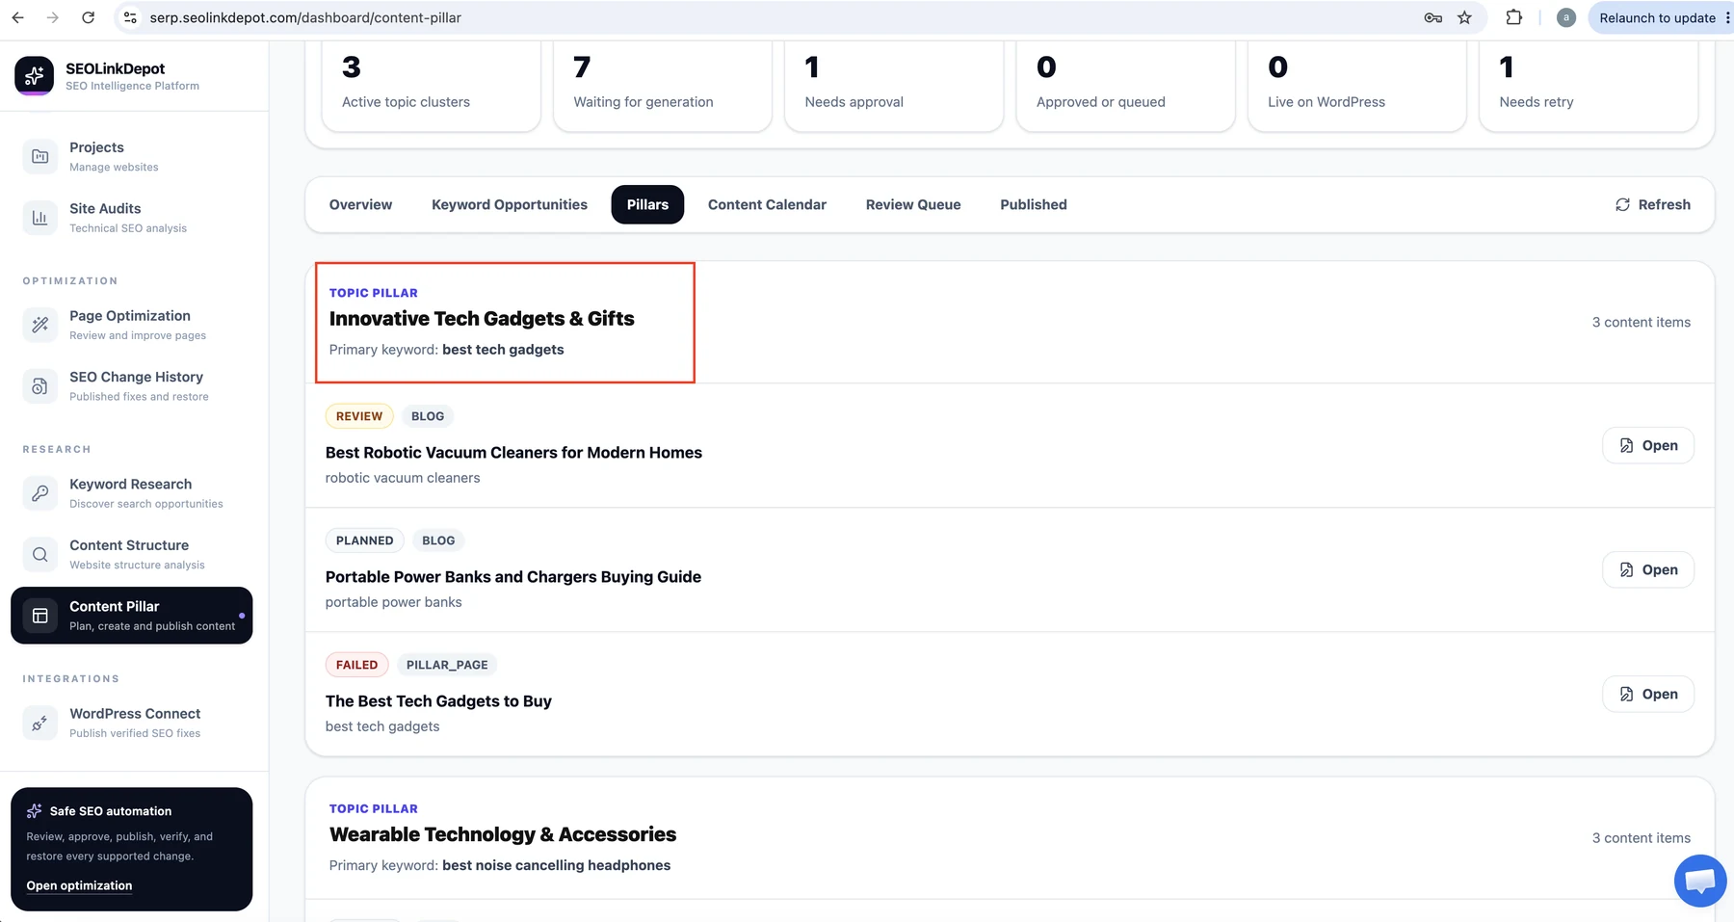Click the PLANNED status badge
The width and height of the screenshot is (1734, 922).
click(x=364, y=540)
